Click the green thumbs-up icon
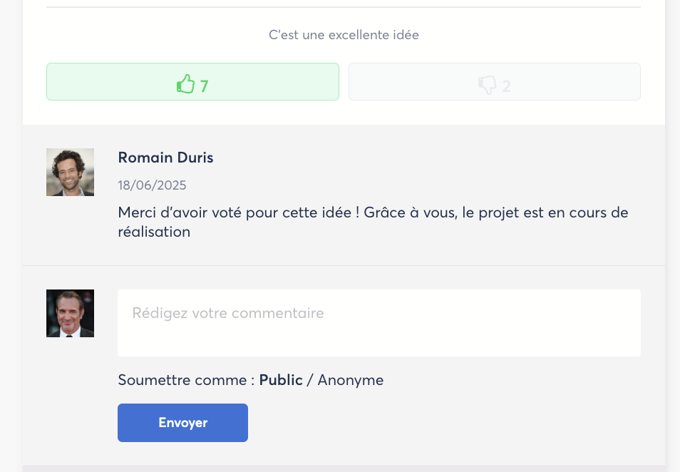 [x=185, y=85]
